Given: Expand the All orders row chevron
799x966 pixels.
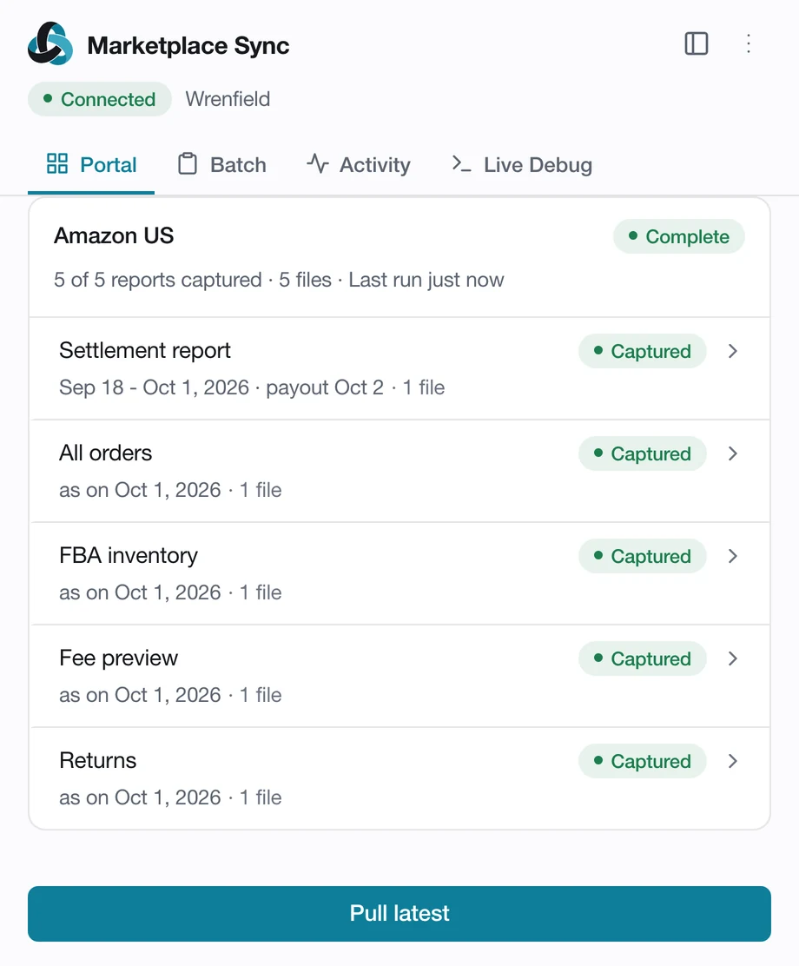Looking at the screenshot, I should click(732, 453).
